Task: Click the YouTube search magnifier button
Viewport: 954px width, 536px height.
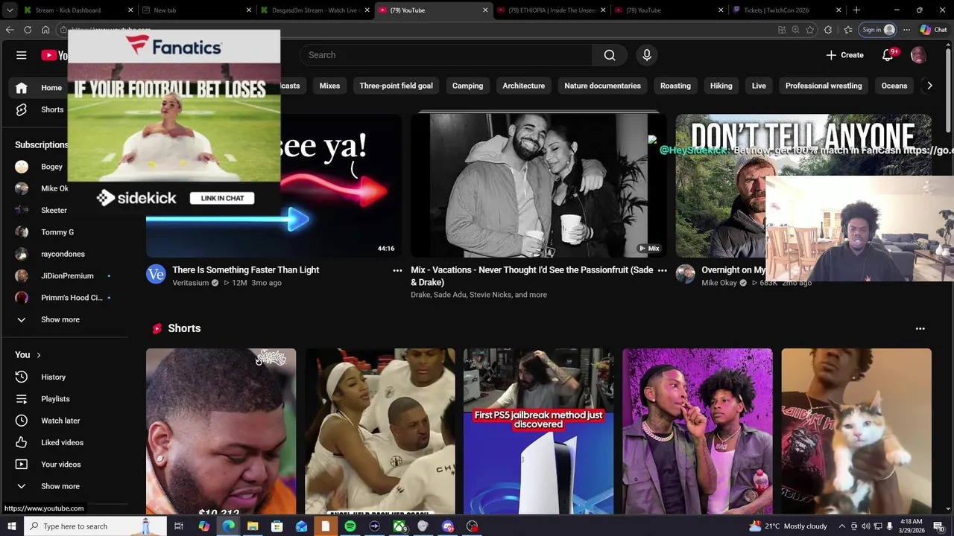Action: (x=610, y=55)
